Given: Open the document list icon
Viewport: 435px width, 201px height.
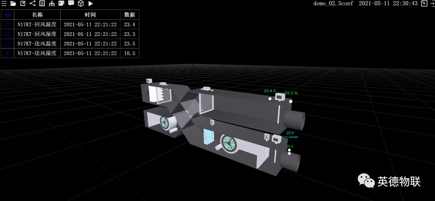Looking at the screenshot, I should pos(42,3).
